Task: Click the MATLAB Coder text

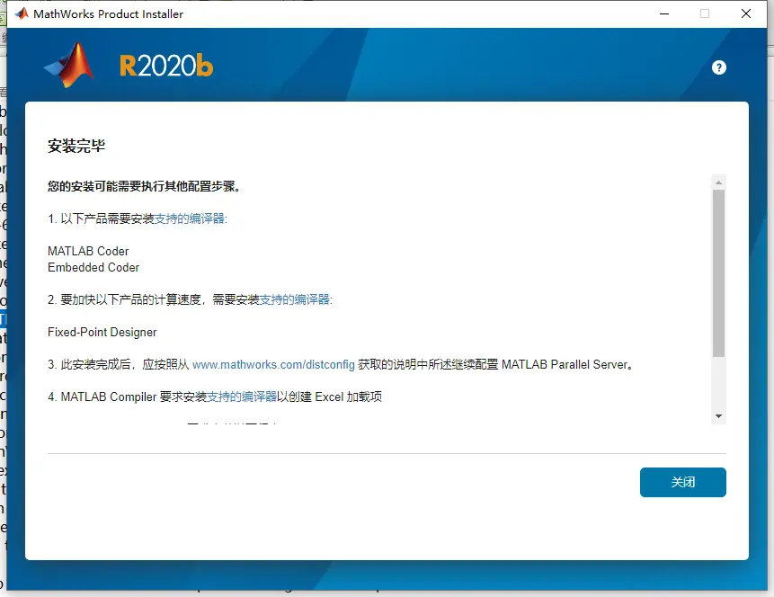Action: click(x=88, y=251)
